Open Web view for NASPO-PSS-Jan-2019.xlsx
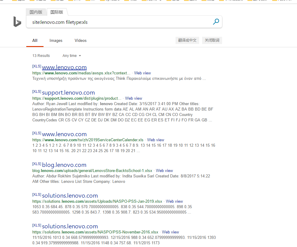297x247 pixels. coord(174,201)
